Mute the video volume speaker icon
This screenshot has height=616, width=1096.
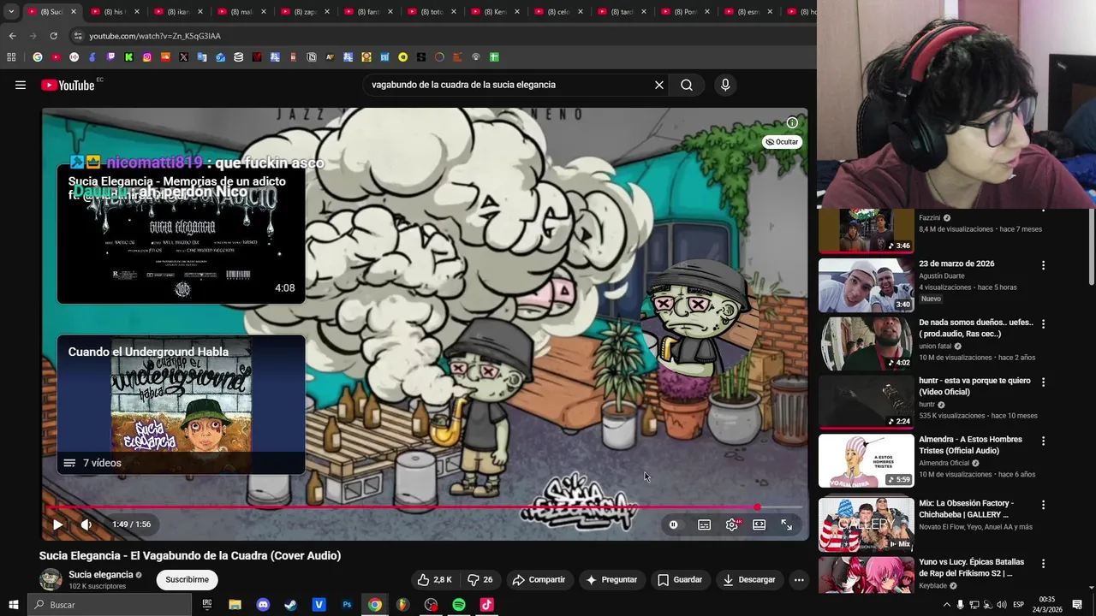coord(86,524)
